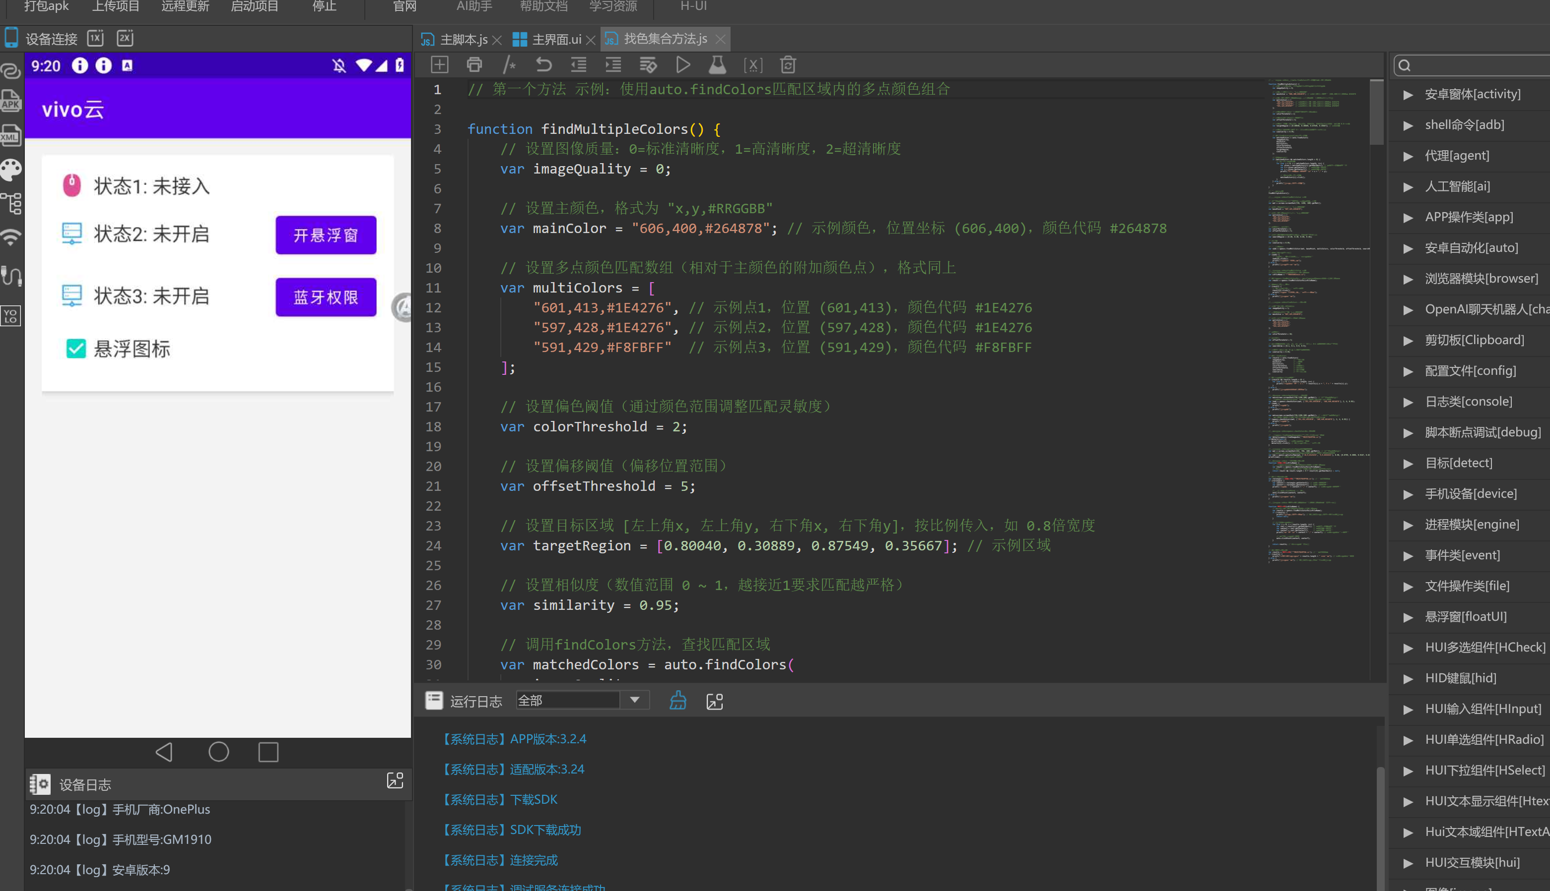1550x891 pixels.
Task: Click the code editor vertical scrollbar thumb
Action: click(x=1376, y=112)
